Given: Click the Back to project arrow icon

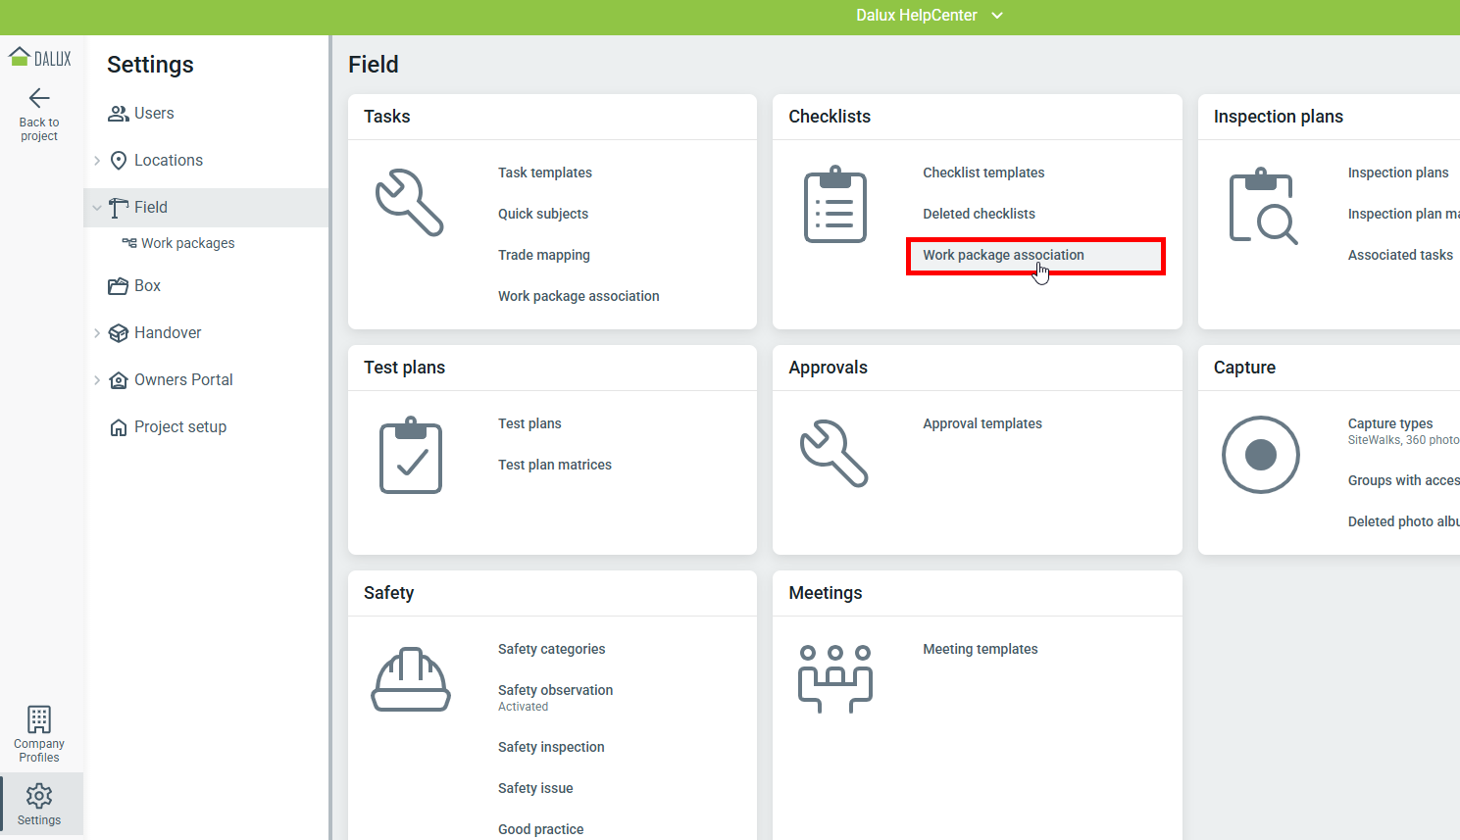Looking at the screenshot, I should pos(39,98).
